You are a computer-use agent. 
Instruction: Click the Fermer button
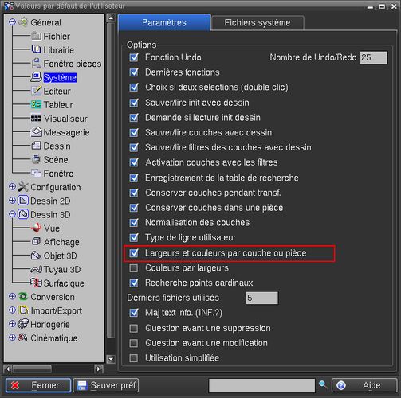point(38,385)
